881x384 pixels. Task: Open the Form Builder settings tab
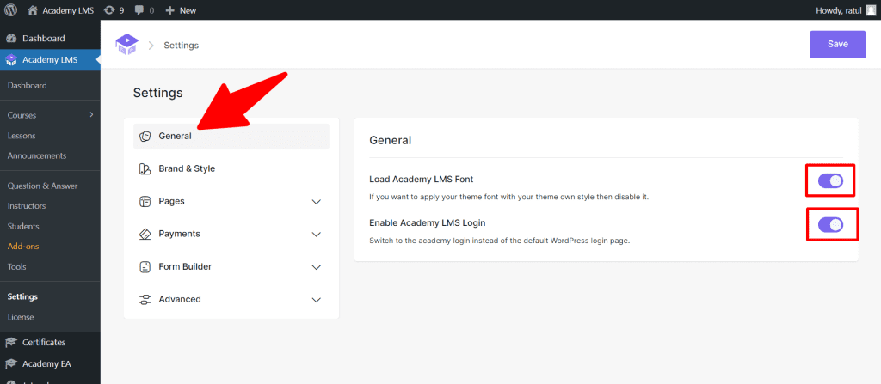(x=231, y=266)
